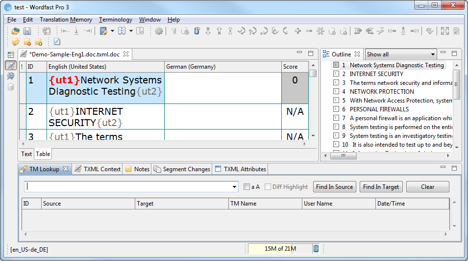Click the blue cylinder with star toolbar icon
Screen dimensions: 468x261
197,31
